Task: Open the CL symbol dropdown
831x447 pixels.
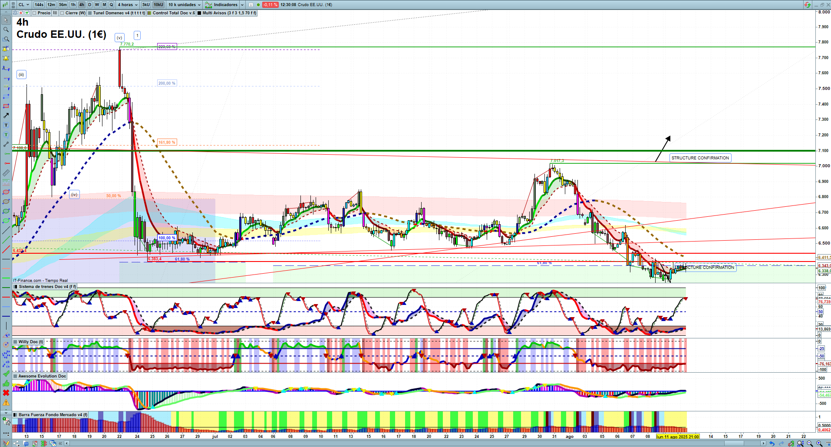Action: (24, 5)
